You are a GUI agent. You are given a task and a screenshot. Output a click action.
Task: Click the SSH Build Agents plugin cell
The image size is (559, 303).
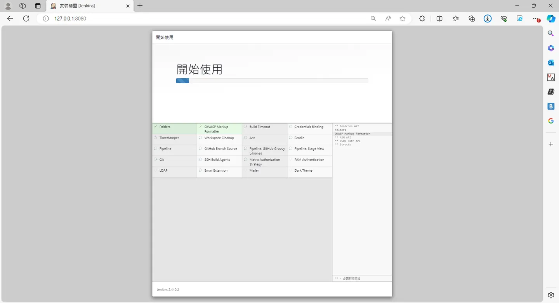[x=220, y=162]
